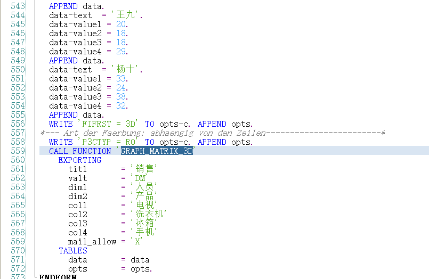The height and width of the screenshot is (279, 429).
Task: Click the col3 parameter name
Action: [x=77, y=224]
